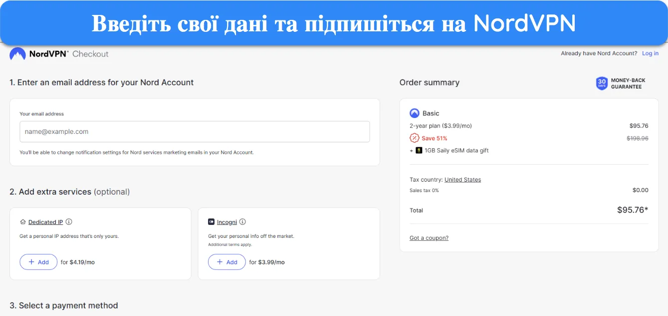
Task: Open the Dedicated IP info icon
Action: [69, 222]
